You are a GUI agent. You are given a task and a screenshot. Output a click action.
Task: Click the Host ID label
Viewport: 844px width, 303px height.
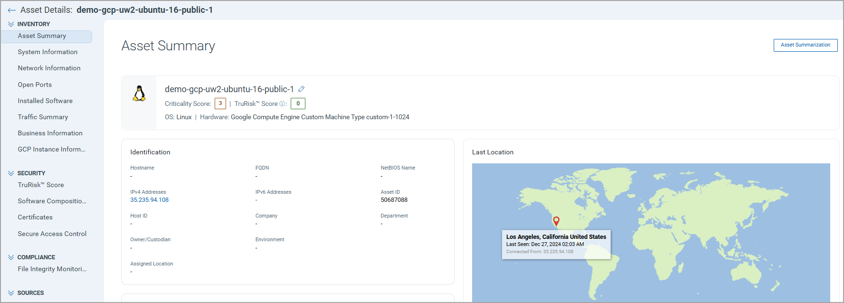tap(139, 216)
